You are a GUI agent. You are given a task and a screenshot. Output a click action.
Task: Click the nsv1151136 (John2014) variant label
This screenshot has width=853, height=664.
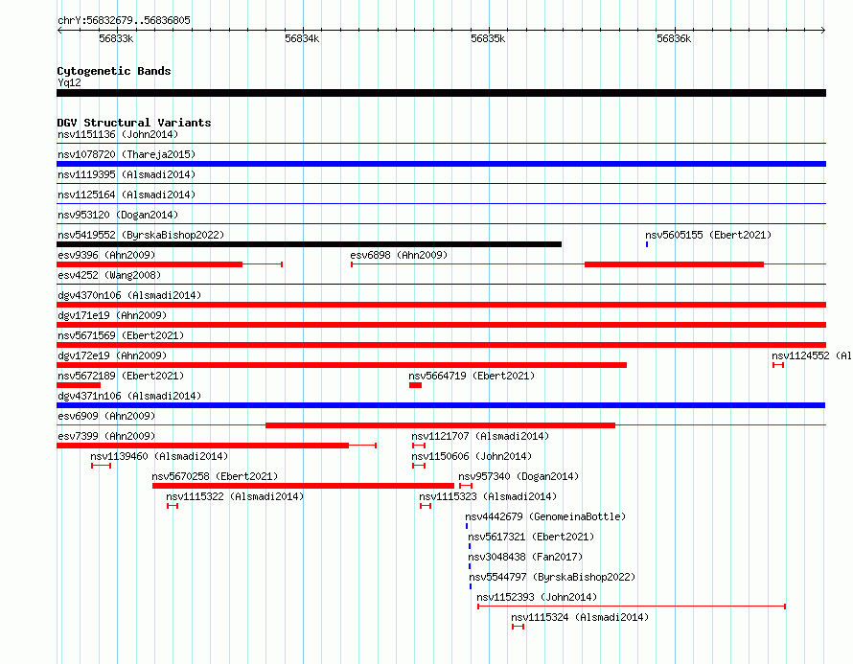tap(118, 134)
